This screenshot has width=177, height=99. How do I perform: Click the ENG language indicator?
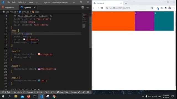point(159,97)
